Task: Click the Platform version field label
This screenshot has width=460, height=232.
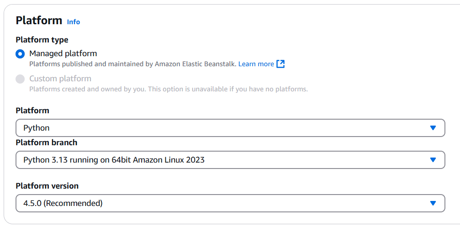Action: (x=47, y=186)
